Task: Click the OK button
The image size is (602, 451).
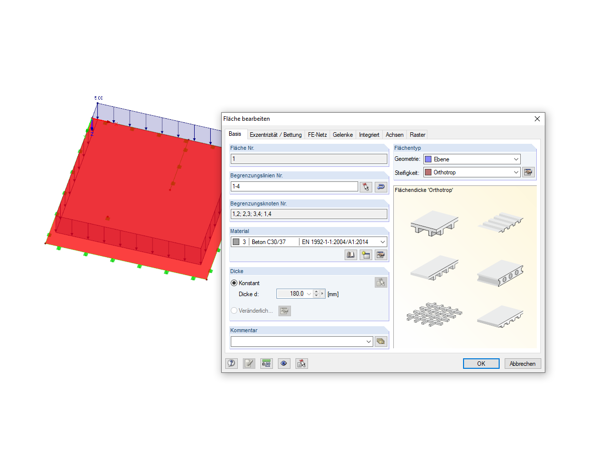Action: (481, 364)
